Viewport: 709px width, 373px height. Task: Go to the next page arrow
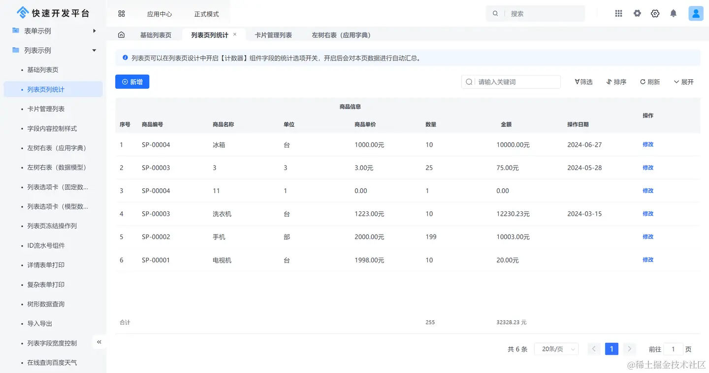(x=629, y=349)
